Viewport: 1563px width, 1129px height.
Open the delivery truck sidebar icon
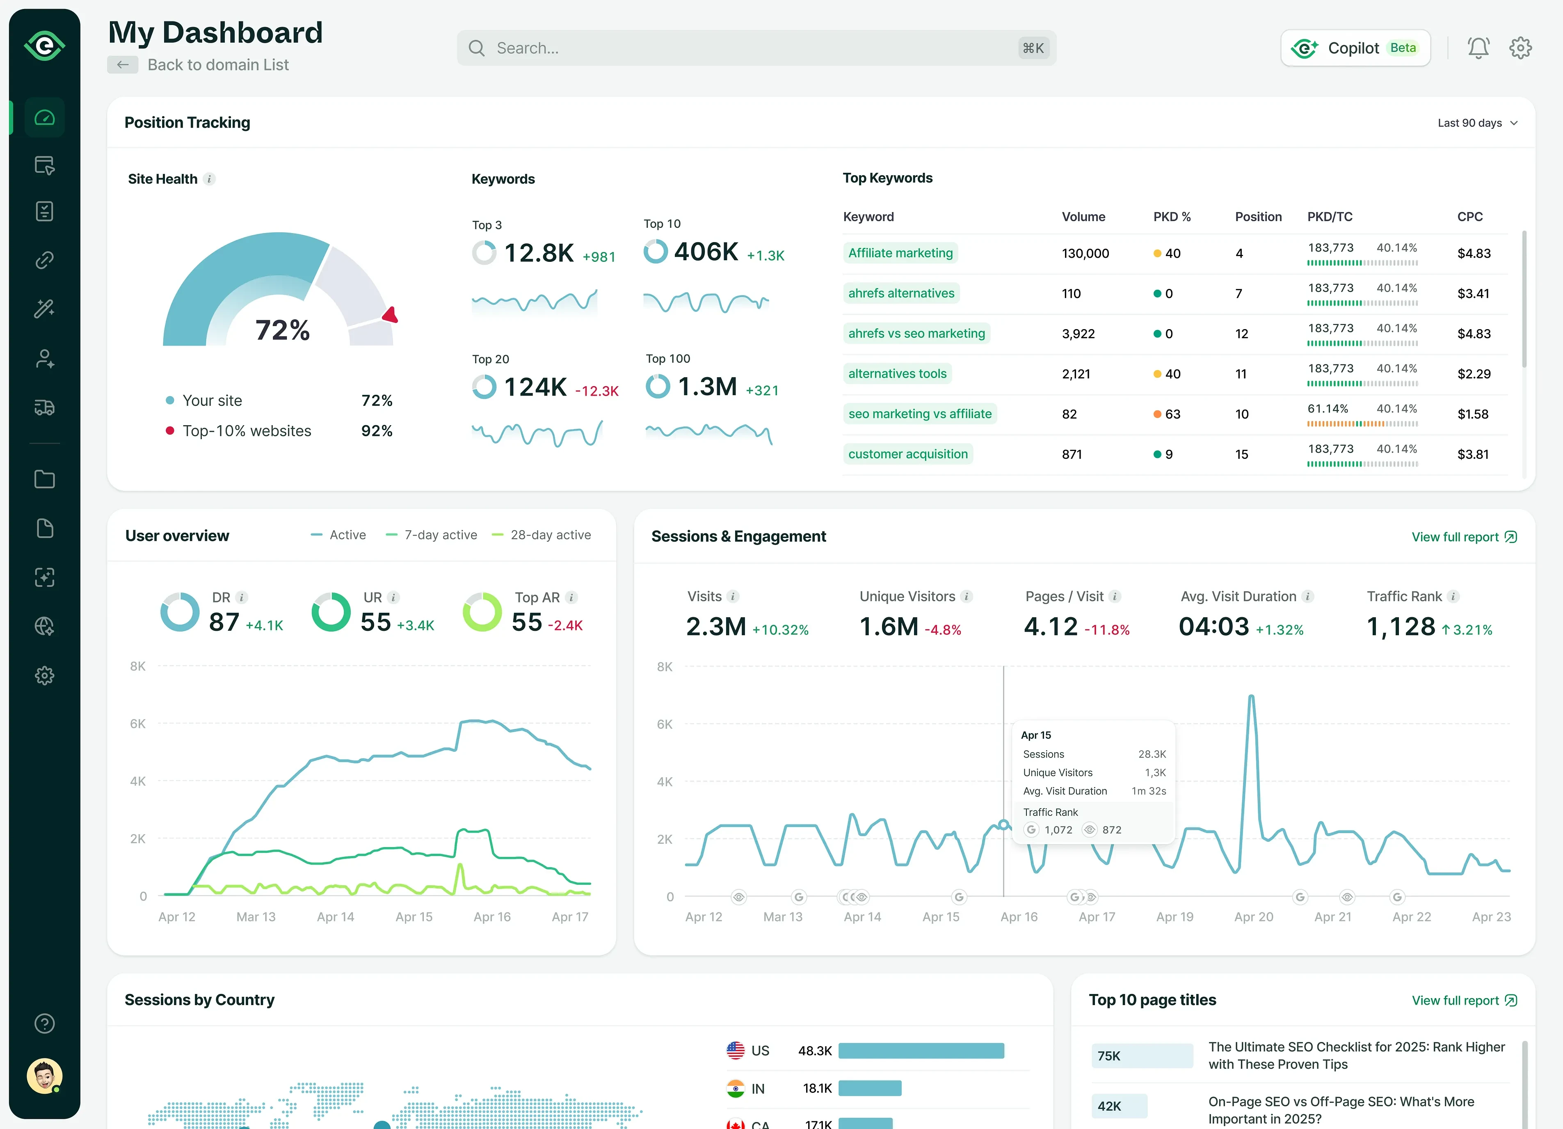(x=45, y=408)
